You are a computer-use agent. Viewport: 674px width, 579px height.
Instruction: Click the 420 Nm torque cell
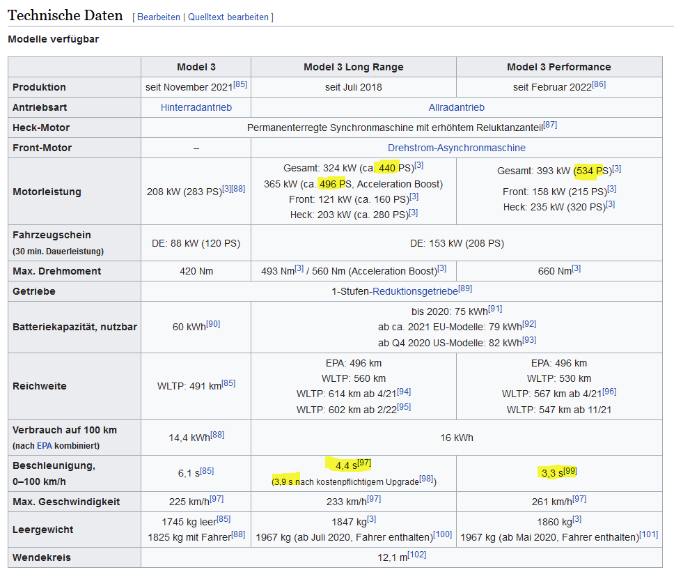[196, 272]
